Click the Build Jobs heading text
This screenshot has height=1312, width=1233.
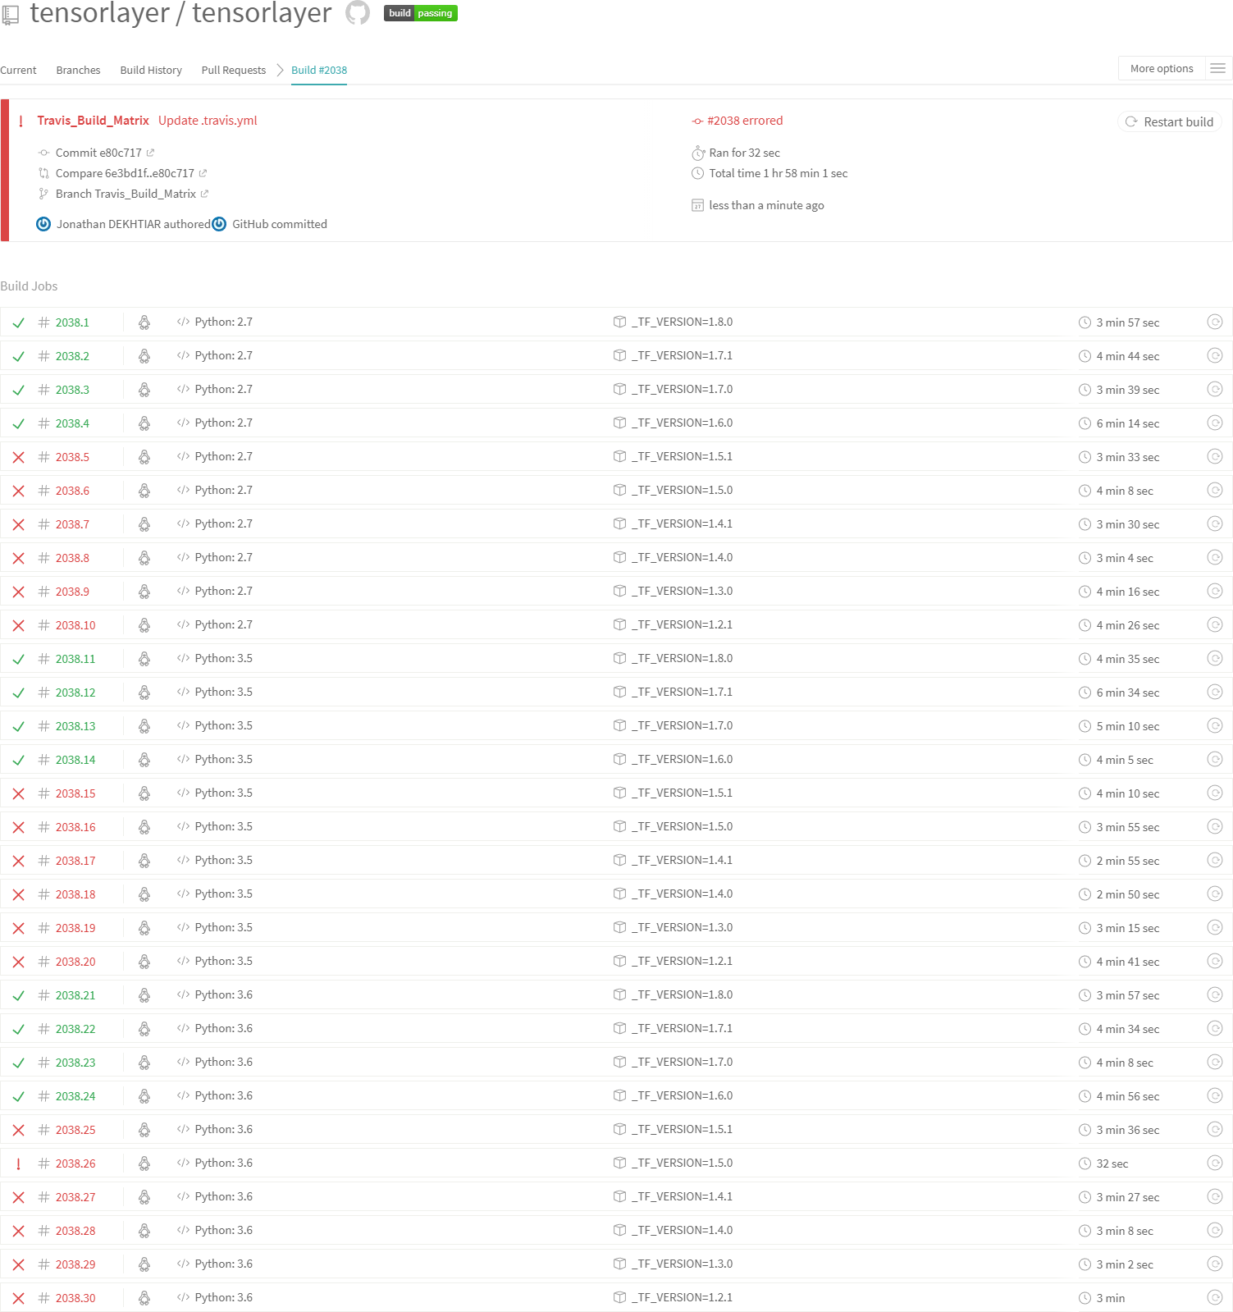[x=29, y=286]
